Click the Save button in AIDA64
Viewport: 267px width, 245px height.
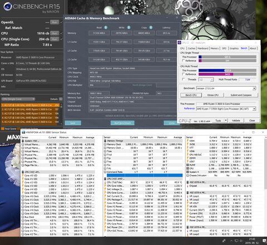(73, 123)
